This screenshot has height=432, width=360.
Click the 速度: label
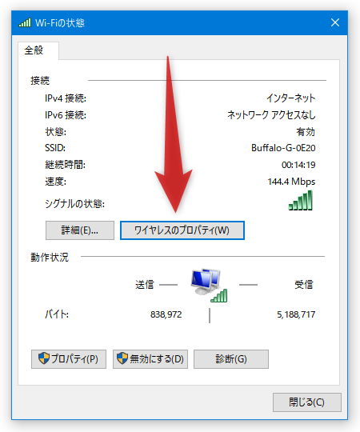(x=55, y=182)
